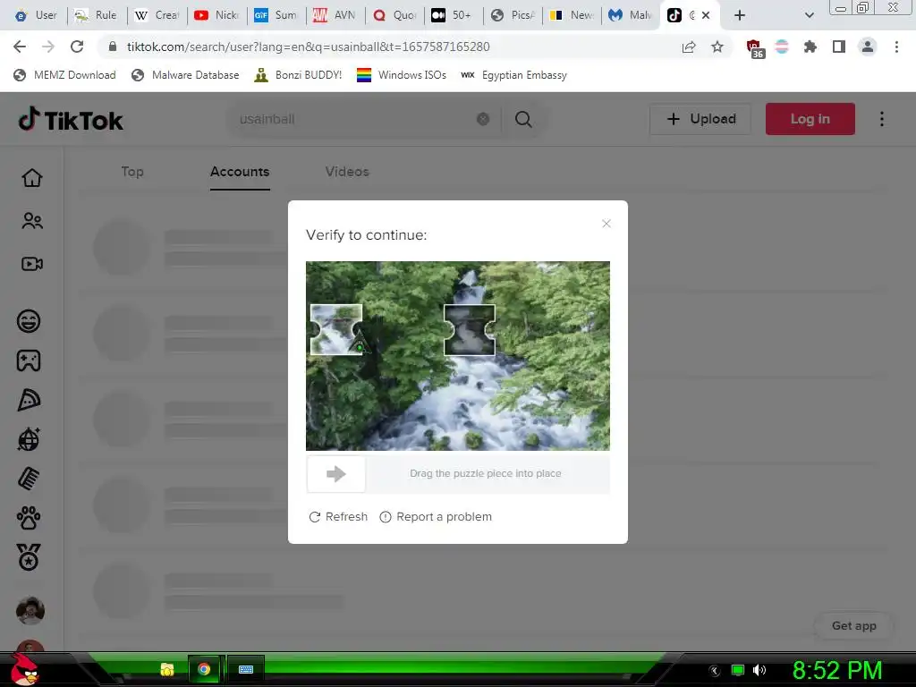Open the Chrome profile avatar
The image size is (916, 687).
click(x=868, y=47)
